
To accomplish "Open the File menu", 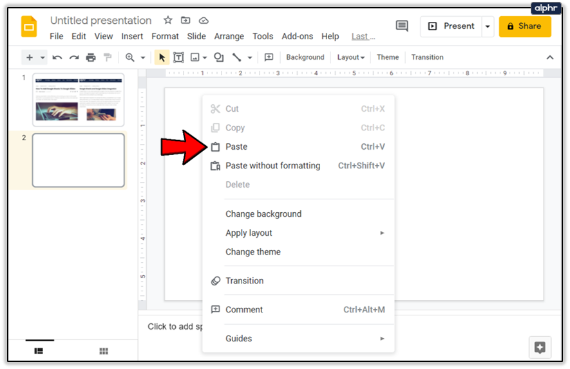I will click(x=56, y=36).
